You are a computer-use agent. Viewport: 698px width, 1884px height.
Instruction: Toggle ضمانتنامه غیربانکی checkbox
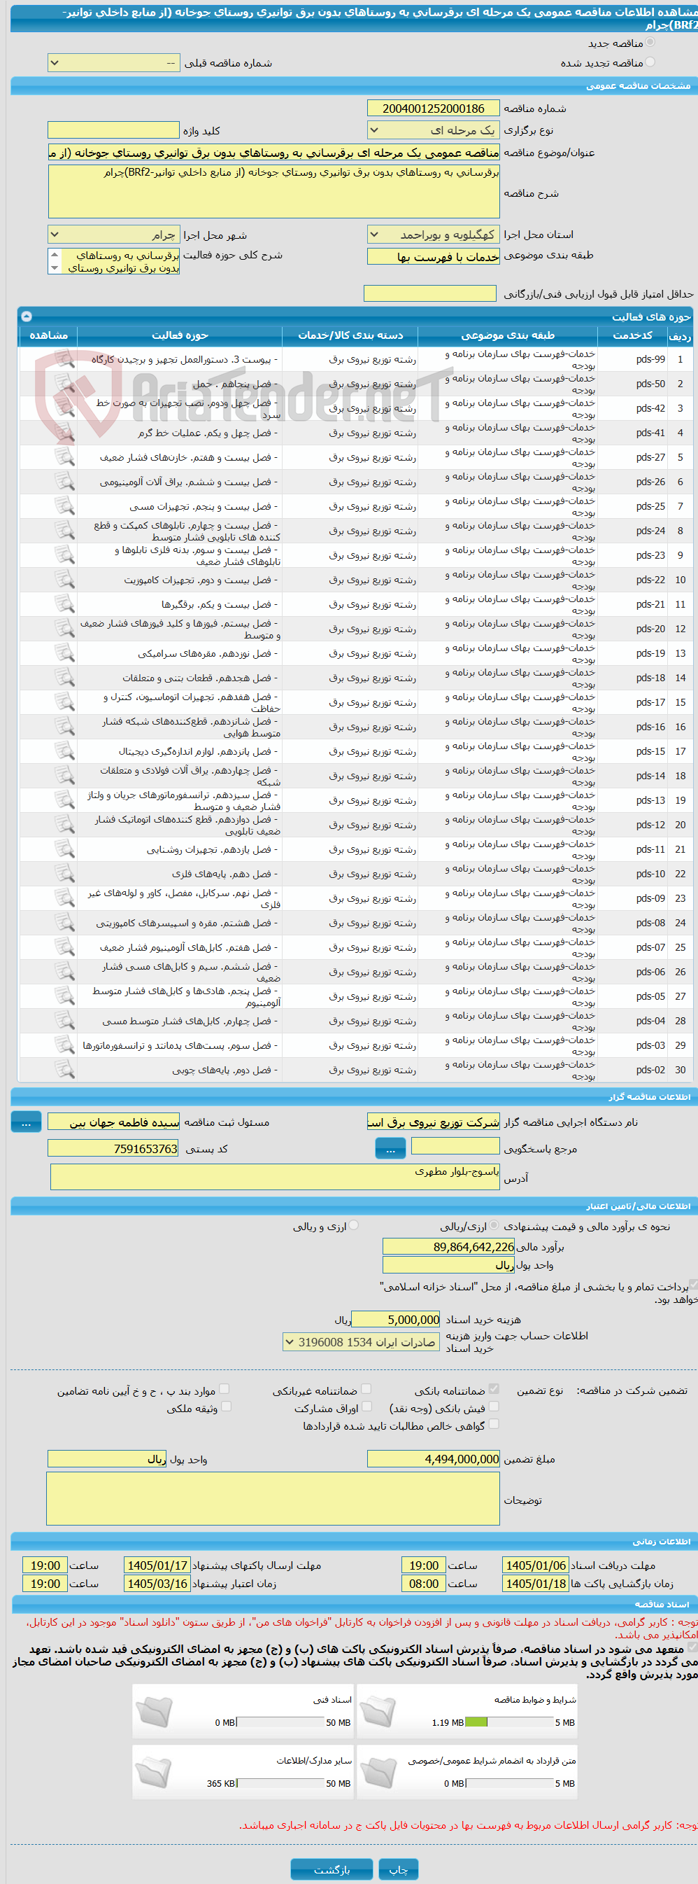[366, 1389]
